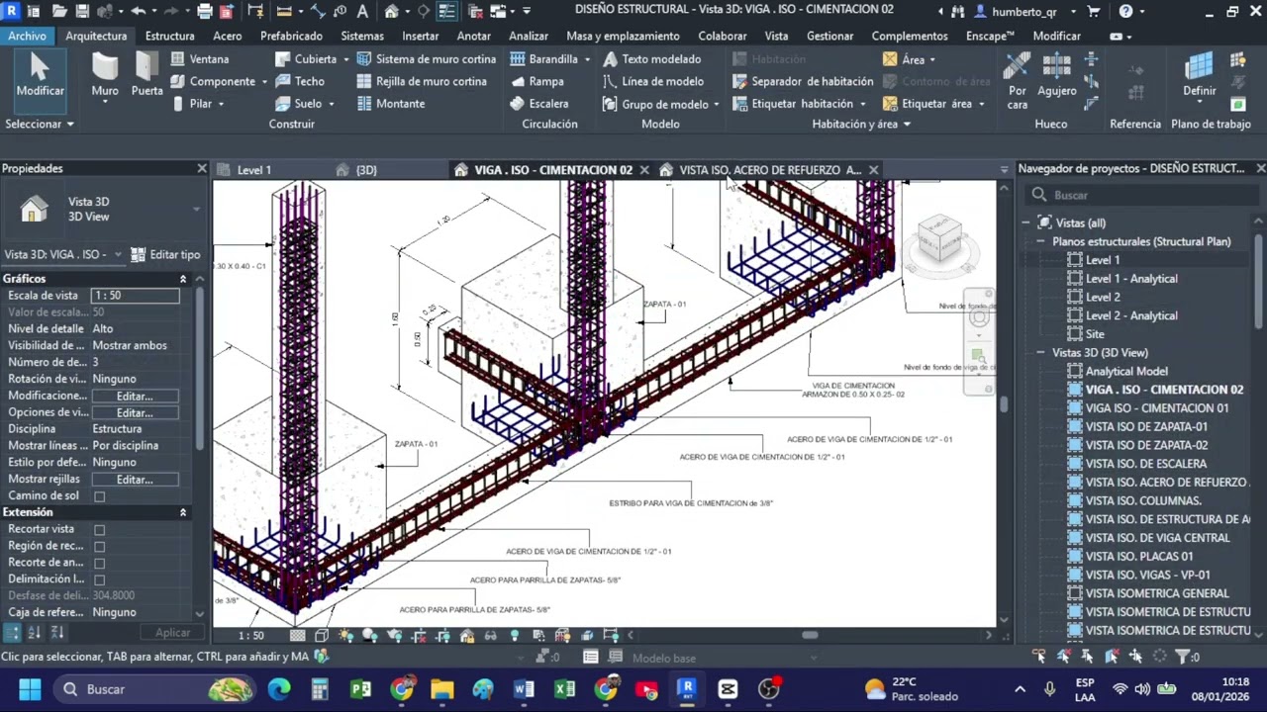Select the Escalera stair tool
The image size is (1267, 712).
[538, 103]
